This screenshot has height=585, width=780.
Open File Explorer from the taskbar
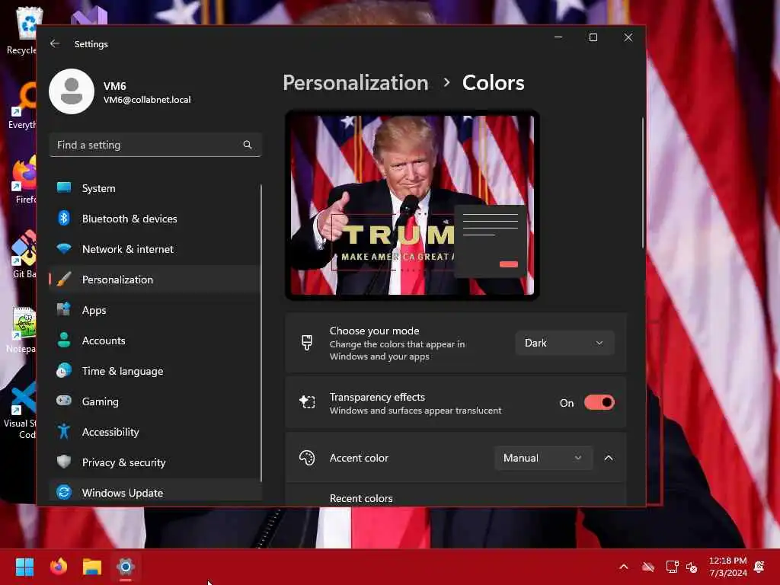click(x=92, y=567)
